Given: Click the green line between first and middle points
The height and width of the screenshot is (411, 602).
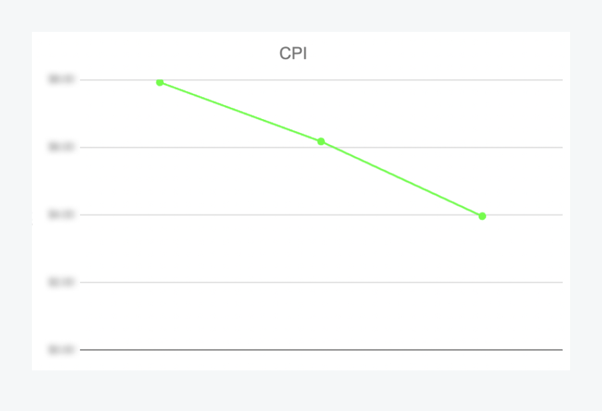Looking at the screenshot, I should 240,112.
